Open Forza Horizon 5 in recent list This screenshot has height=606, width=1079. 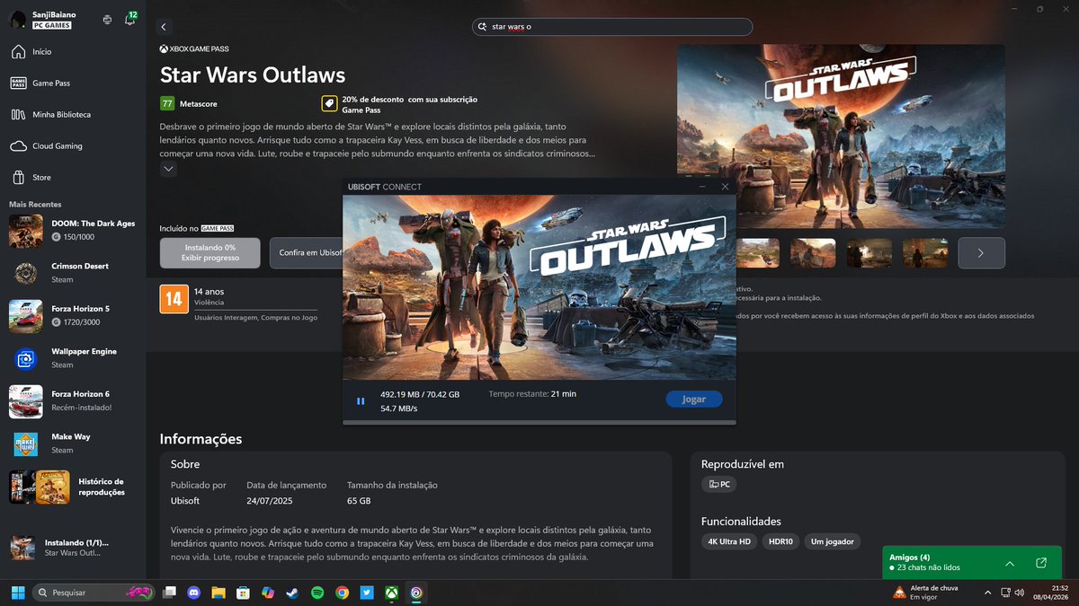pyautogui.click(x=74, y=315)
